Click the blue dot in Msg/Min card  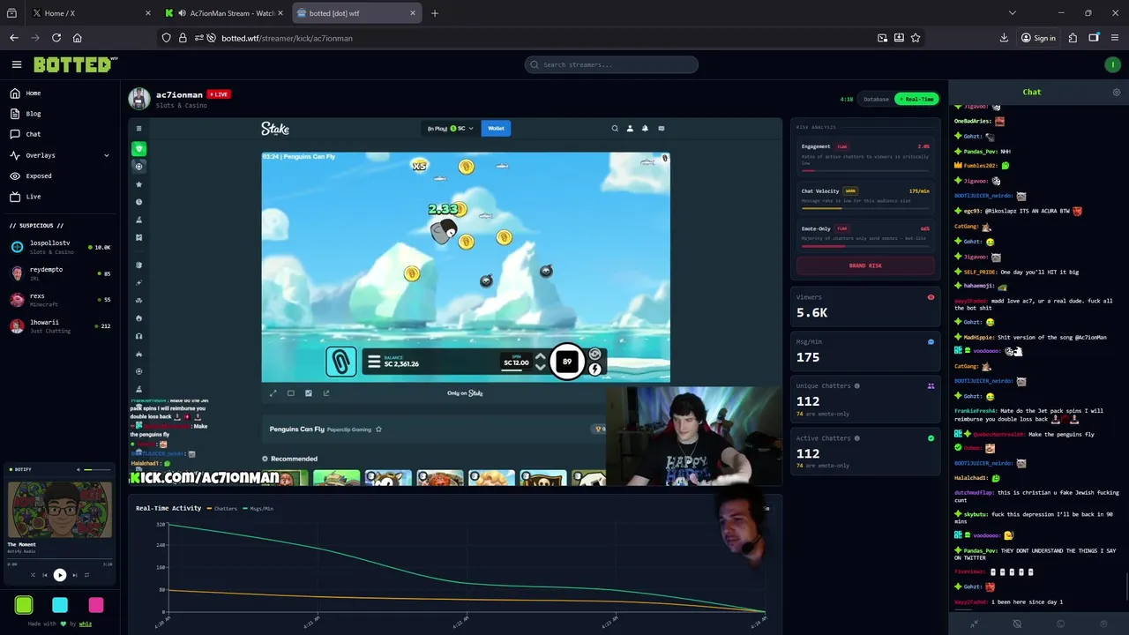click(931, 341)
